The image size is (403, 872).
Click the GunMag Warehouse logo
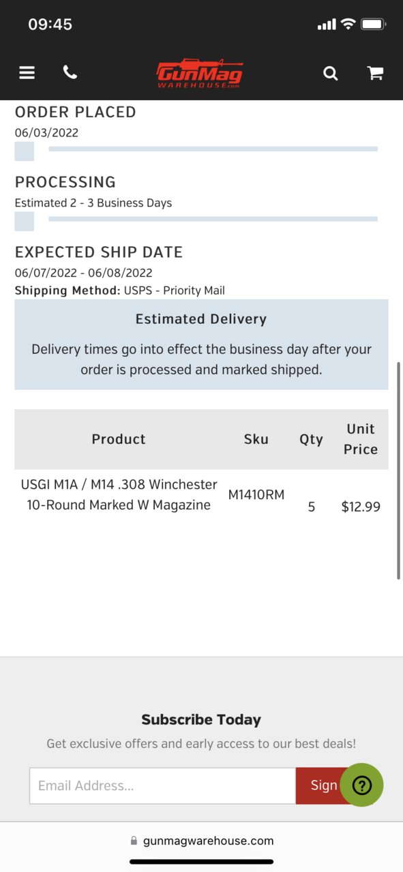[x=200, y=74]
